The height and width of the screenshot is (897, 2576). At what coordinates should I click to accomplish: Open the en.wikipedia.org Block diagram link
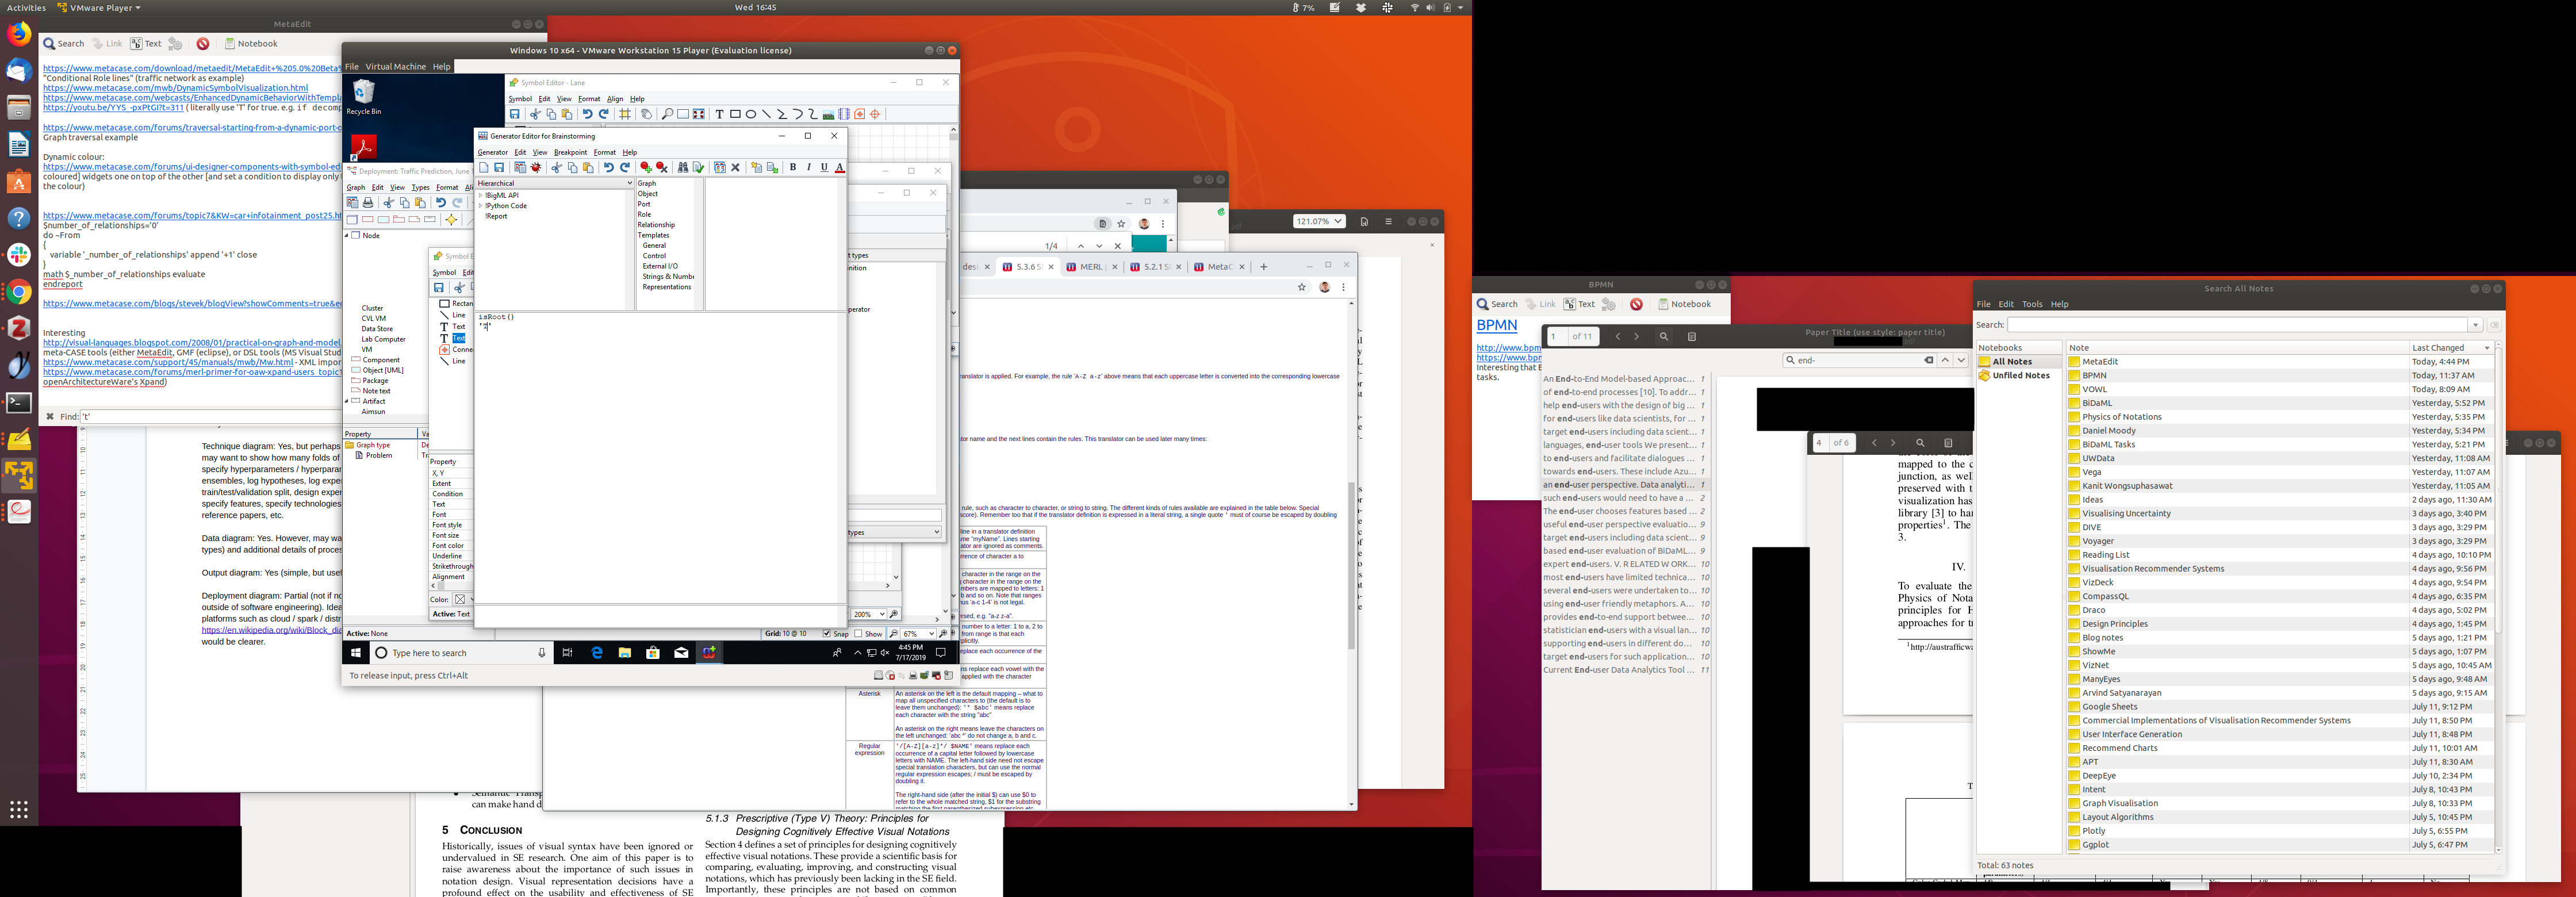pos(271,630)
